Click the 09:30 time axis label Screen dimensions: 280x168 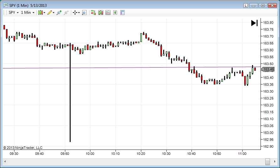[x=14, y=154]
